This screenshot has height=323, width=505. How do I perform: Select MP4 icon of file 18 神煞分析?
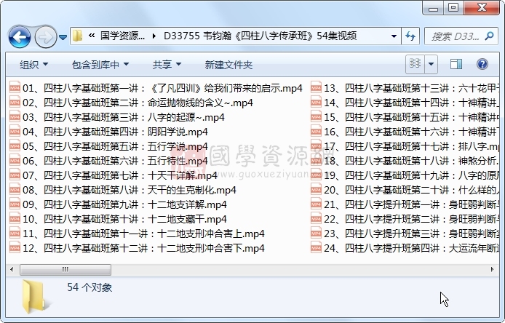317,161
